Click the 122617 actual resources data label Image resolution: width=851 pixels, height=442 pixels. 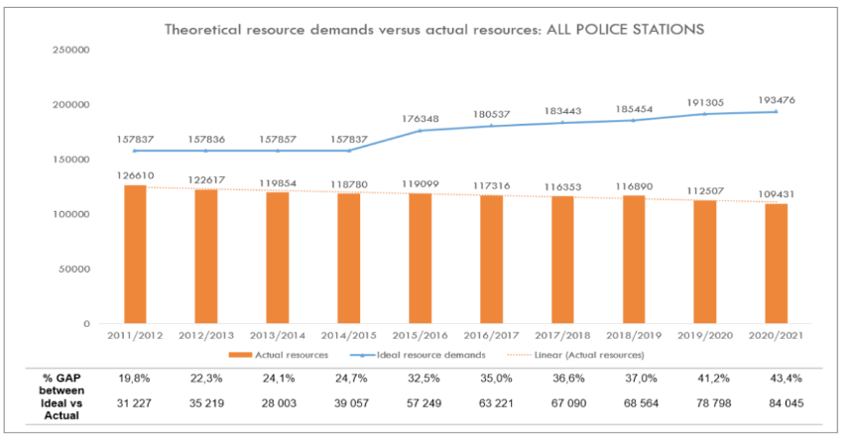pyautogui.click(x=206, y=180)
